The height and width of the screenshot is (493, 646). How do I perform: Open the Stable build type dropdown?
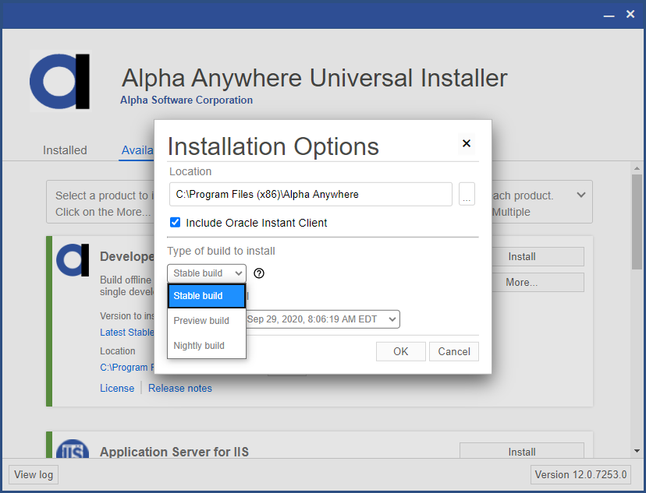pos(207,273)
